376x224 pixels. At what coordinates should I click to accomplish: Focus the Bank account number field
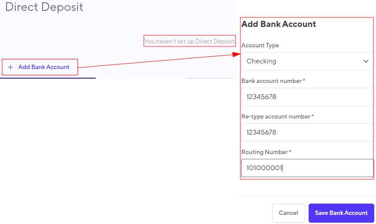point(307,97)
